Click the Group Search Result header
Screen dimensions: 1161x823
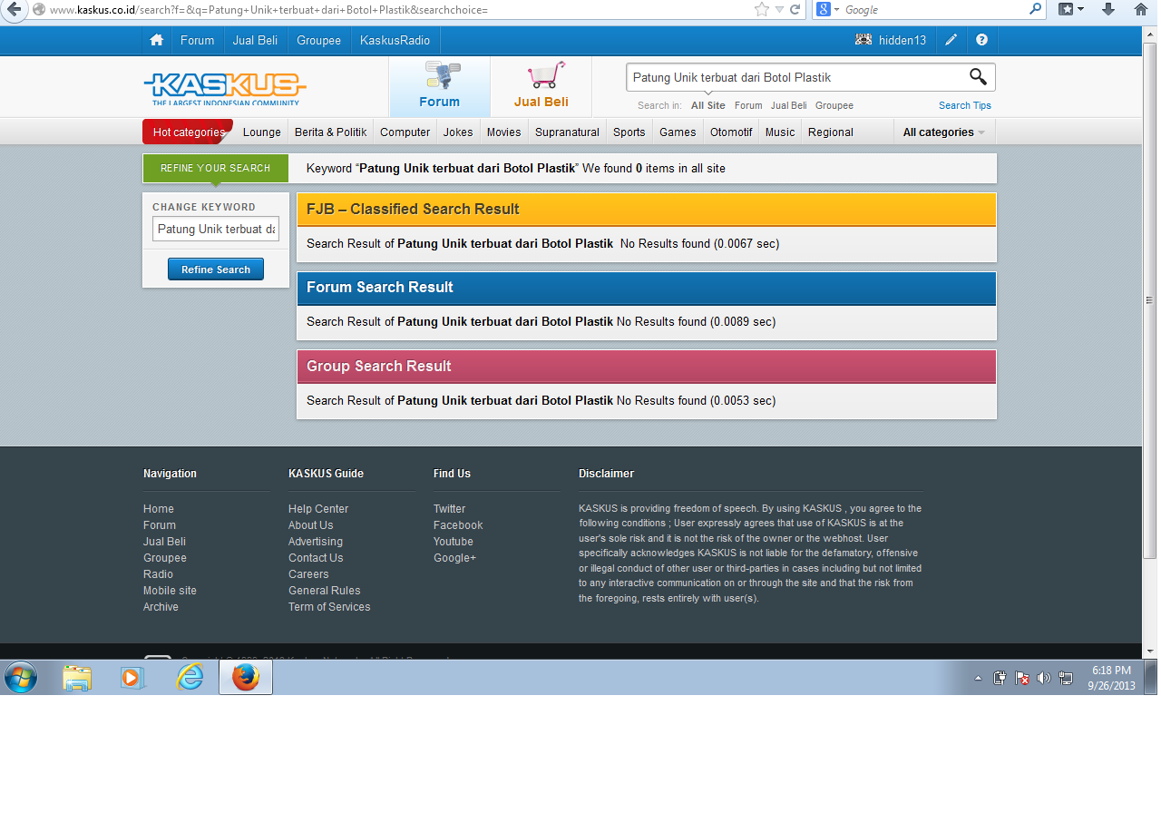click(x=646, y=367)
